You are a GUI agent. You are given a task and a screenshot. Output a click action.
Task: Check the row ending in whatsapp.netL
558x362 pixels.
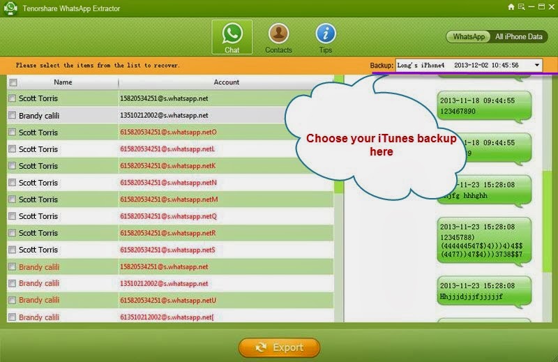click(13, 149)
